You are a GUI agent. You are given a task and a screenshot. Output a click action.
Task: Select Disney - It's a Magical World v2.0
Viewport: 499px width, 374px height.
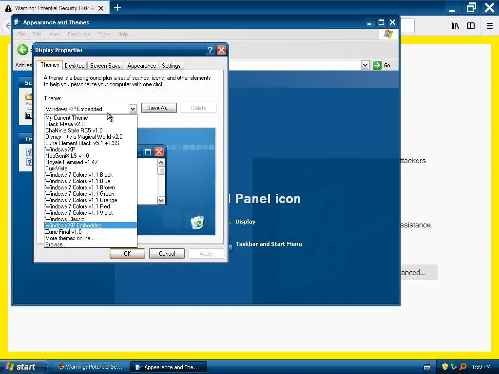coord(91,137)
